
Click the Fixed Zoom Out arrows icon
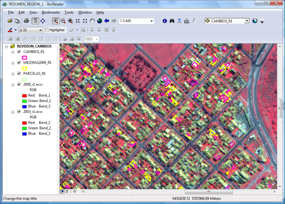(x=85, y=21)
